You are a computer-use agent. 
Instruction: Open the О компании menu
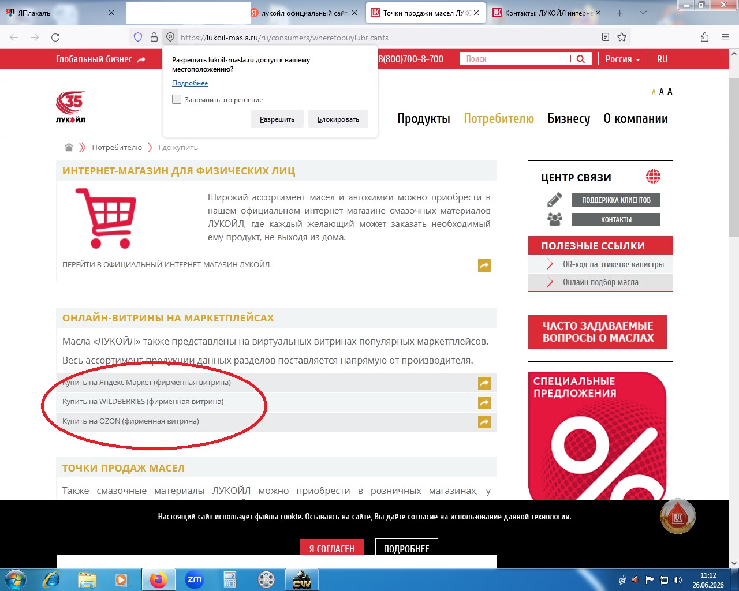tap(636, 119)
